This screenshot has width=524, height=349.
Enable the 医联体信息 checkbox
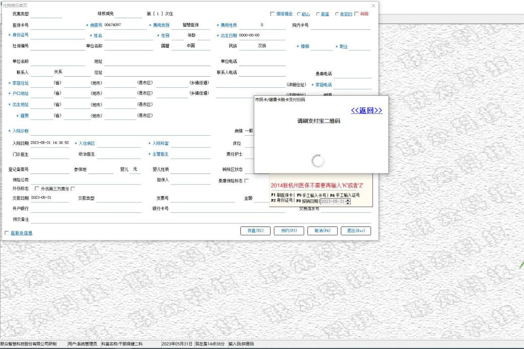7,233
